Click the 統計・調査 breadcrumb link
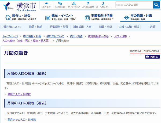The height and width of the screenshot is (123, 161). [x=76, y=36]
